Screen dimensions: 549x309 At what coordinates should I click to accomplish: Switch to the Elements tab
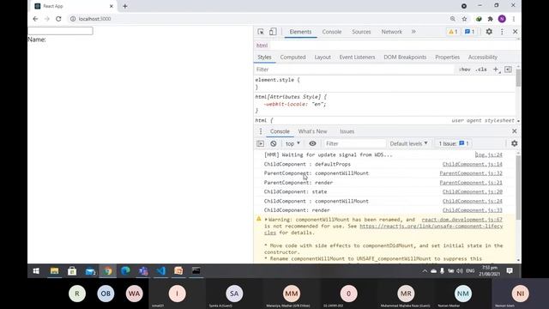click(300, 32)
